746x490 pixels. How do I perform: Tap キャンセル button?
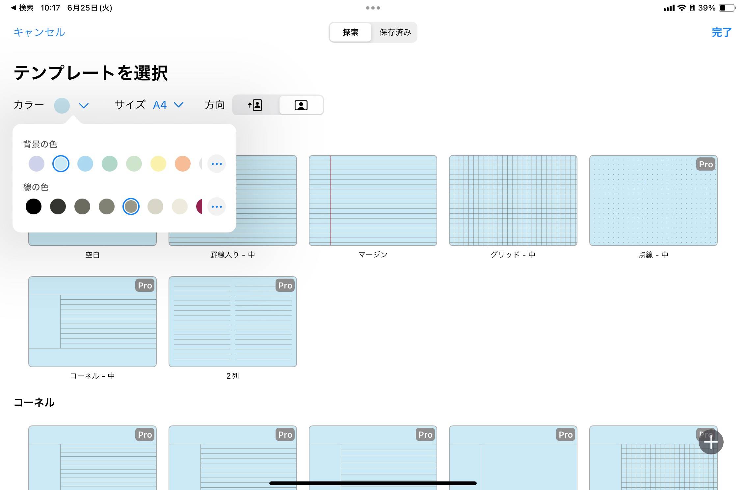point(40,32)
